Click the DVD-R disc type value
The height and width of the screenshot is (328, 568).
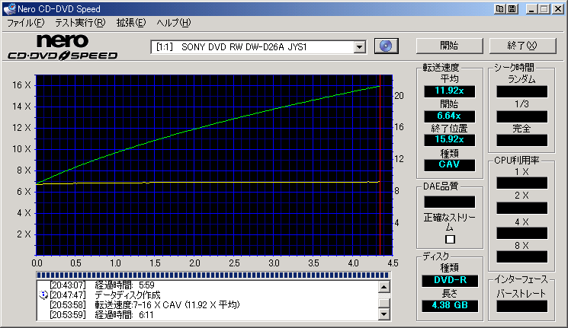coord(450,280)
